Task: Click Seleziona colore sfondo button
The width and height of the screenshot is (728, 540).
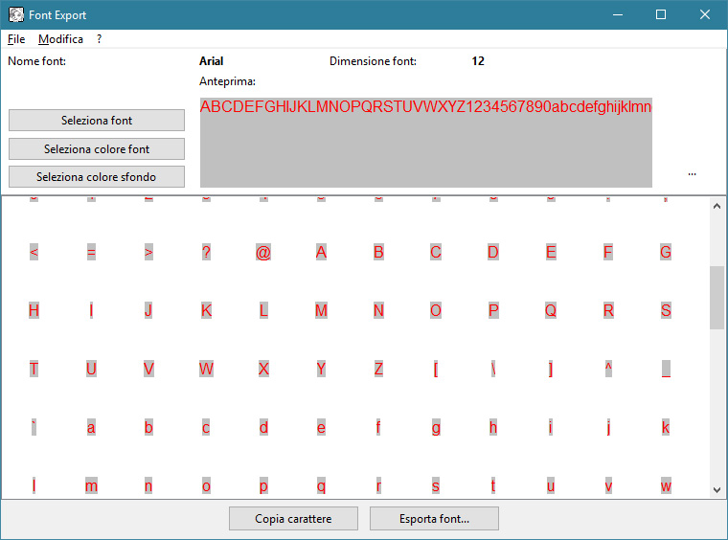Action: 97,177
